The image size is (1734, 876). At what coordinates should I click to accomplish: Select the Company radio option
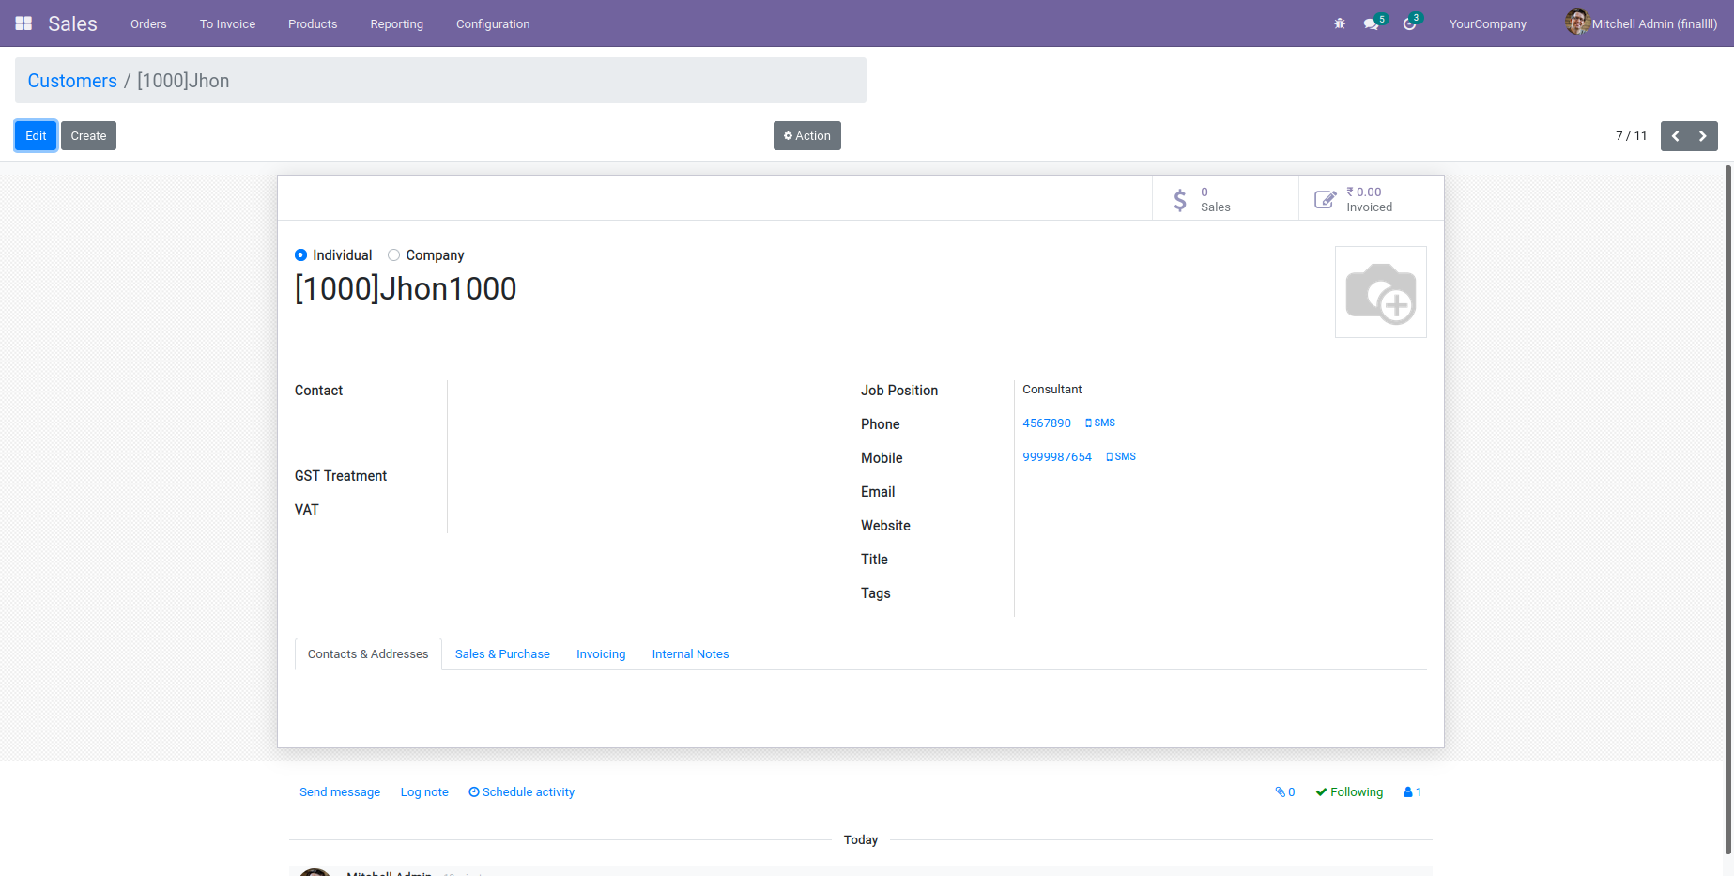tap(394, 255)
